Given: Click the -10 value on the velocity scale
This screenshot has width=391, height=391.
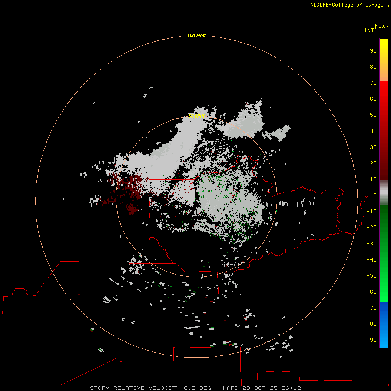Looking at the screenshot, I should click(371, 212).
